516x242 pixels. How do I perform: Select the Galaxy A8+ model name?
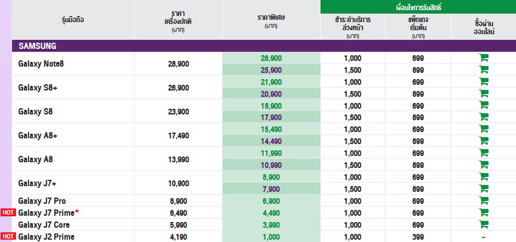point(38,136)
